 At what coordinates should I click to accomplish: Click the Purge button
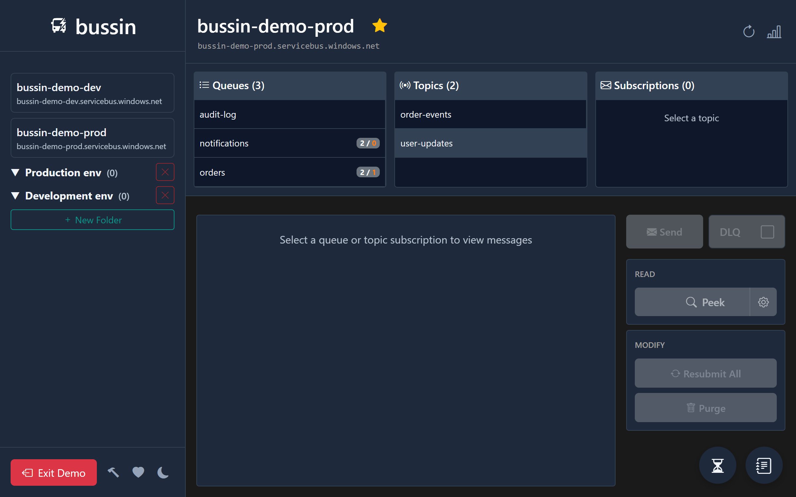coord(705,408)
